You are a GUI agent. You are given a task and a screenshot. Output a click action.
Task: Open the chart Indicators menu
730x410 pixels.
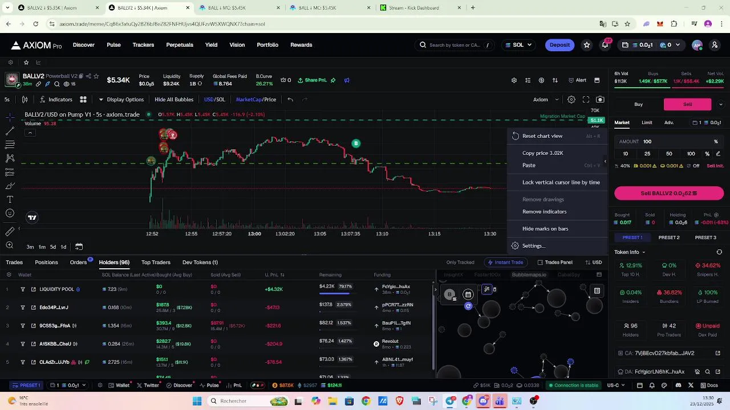56,100
